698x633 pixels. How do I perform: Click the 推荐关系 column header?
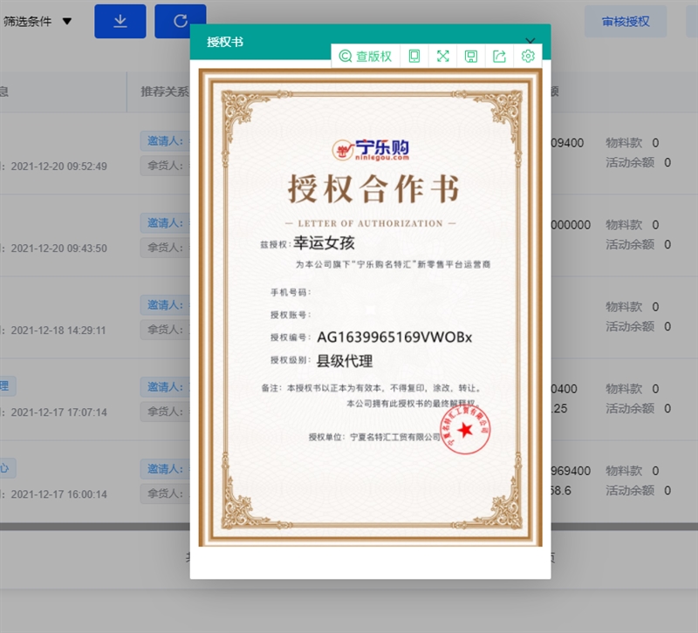point(165,92)
